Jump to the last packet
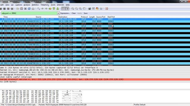The width and height of the screenshot is (190, 106). pos(58,9)
